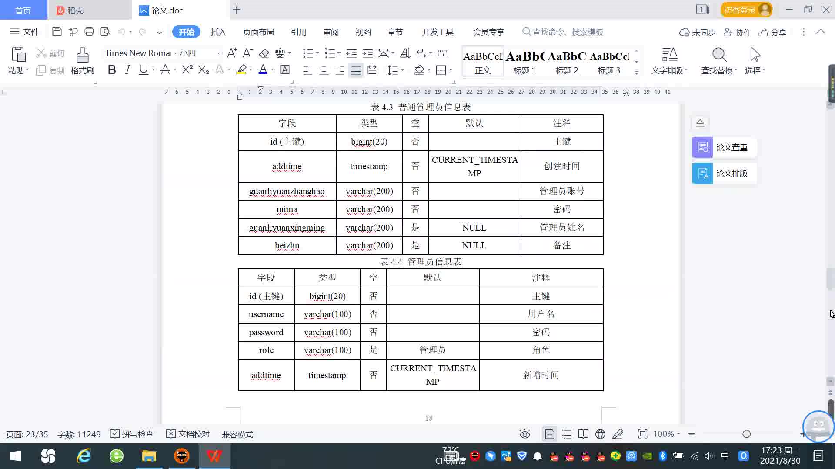Image resolution: width=835 pixels, height=469 pixels.
Task: Click the eye protection mode icon
Action: (x=525, y=434)
